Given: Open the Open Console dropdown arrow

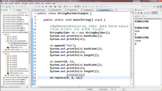Looking at the screenshot, I should pyautogui.click(x=145, y=16).
